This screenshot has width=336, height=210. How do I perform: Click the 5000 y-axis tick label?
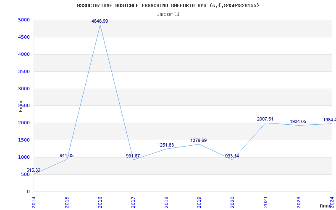point(24,20)
